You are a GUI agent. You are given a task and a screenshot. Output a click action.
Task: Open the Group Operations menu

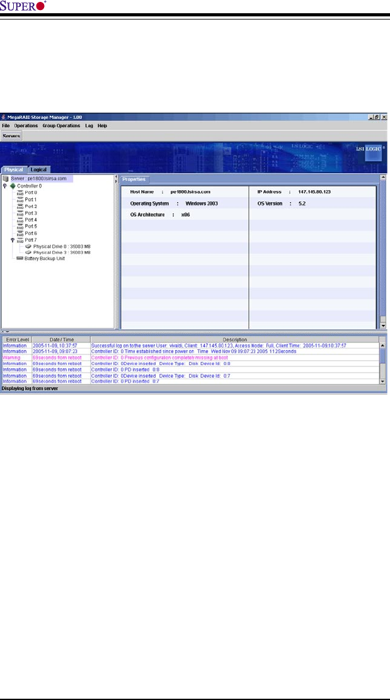61,126
